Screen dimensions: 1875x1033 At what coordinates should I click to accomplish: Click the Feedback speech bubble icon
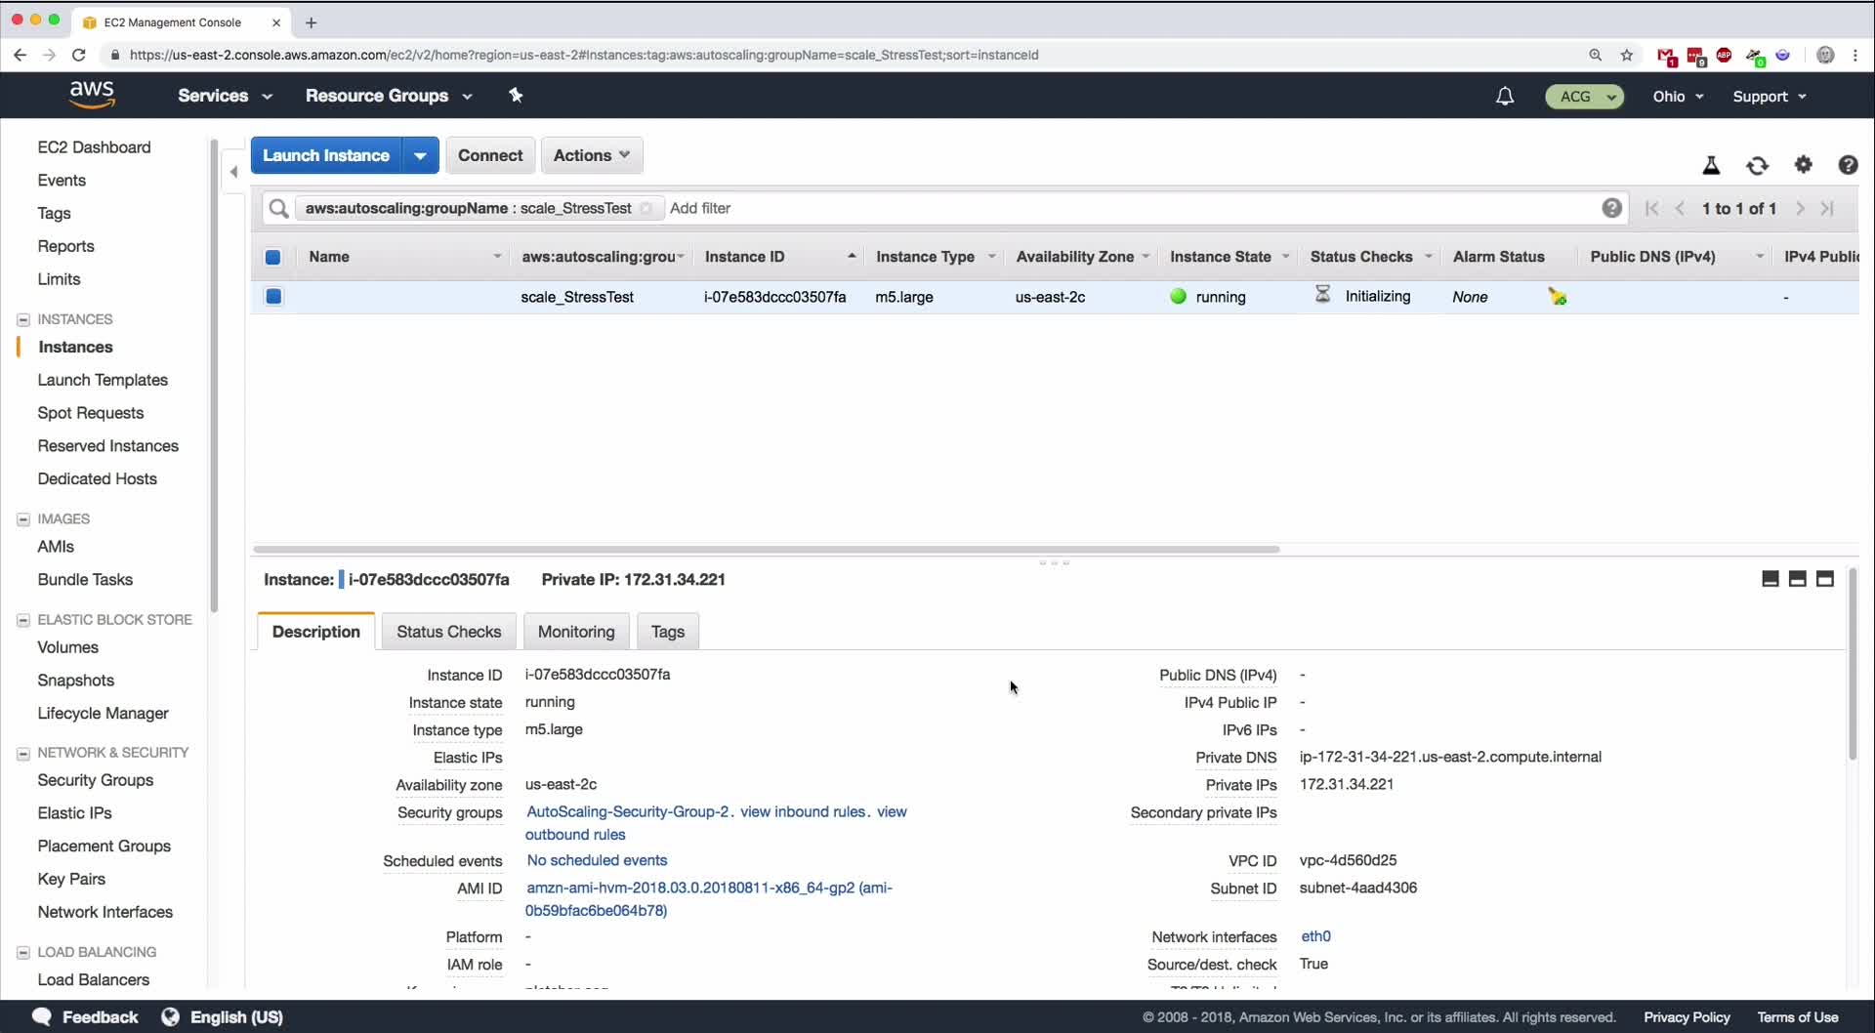(41, 1016)
